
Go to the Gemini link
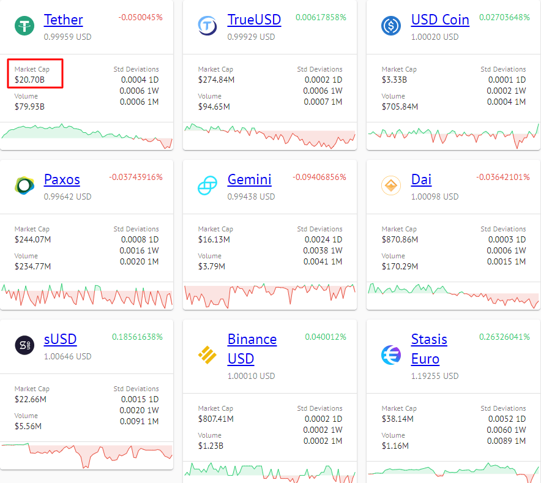click(249, 179)
